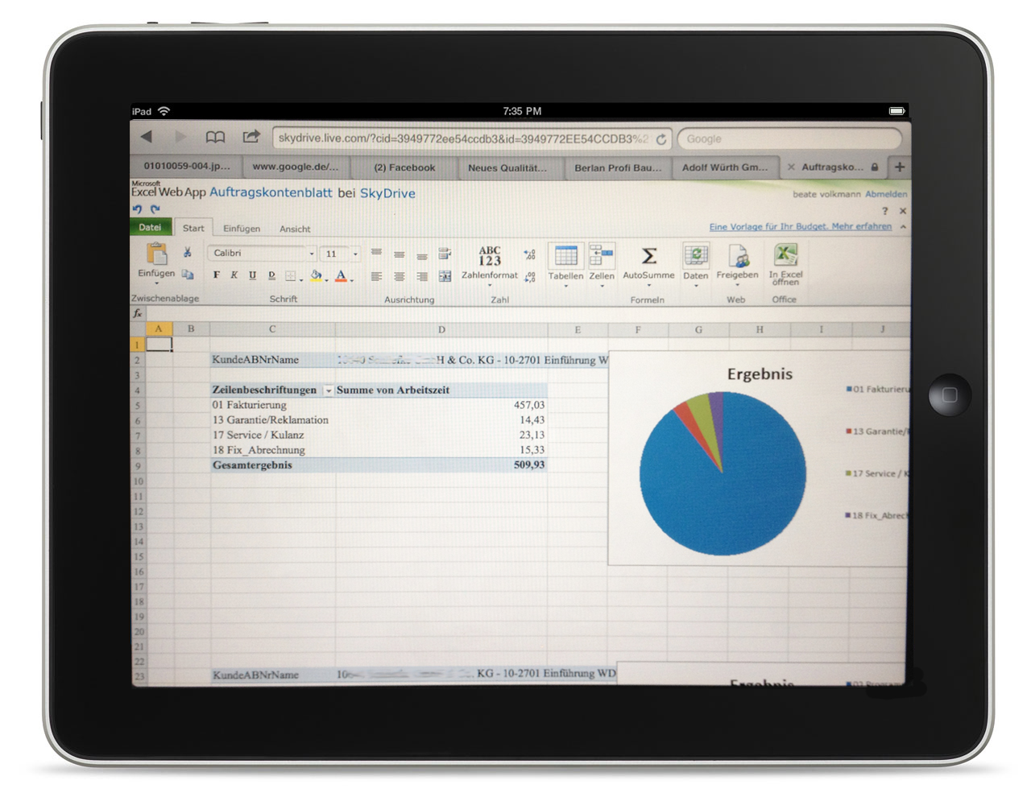Select the Gesamtergebnis cell
1031x797 pixels.
tap(273, 465)
